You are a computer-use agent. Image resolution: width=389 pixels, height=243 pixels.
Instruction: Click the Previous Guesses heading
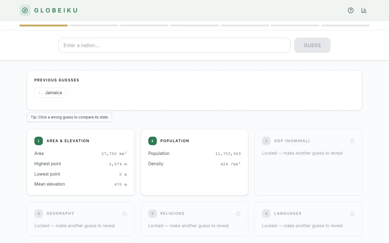tap(57, 80)
